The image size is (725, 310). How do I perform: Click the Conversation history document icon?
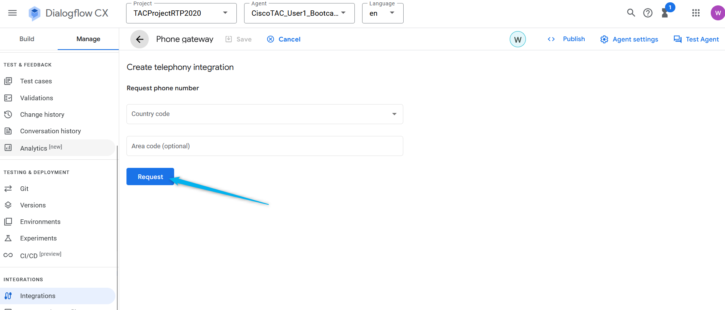(8, 131)
